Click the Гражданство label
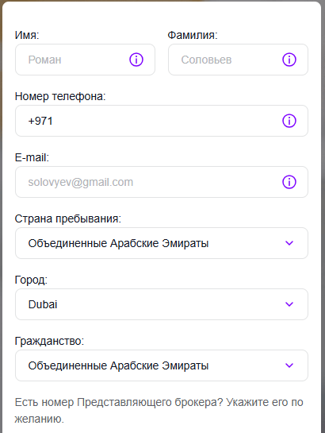325x433 pixels. [49, 342]
